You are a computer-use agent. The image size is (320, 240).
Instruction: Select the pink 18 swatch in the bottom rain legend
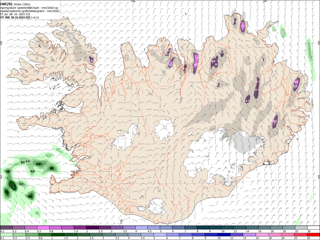coord(274,234)
